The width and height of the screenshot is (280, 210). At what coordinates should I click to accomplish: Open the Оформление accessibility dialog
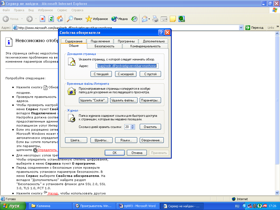tap(151, 140)
